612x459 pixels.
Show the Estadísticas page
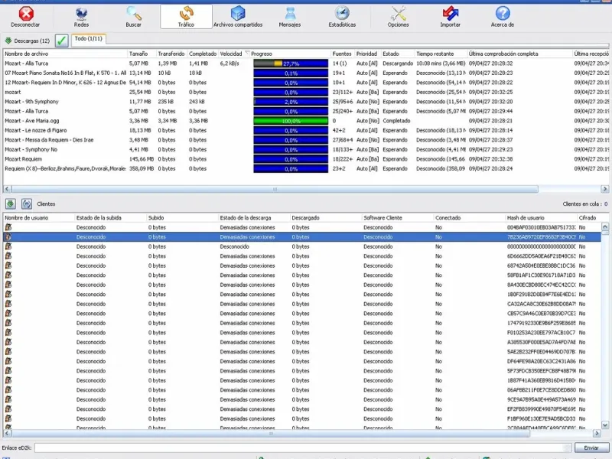[342, 16]
